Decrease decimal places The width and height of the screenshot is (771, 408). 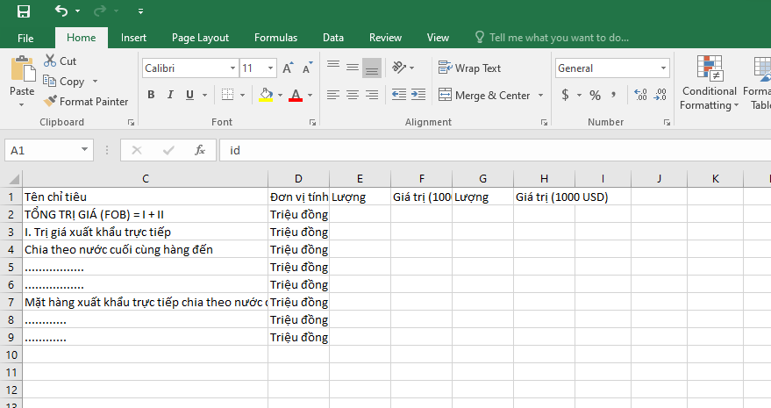click(x=660, y=95)
